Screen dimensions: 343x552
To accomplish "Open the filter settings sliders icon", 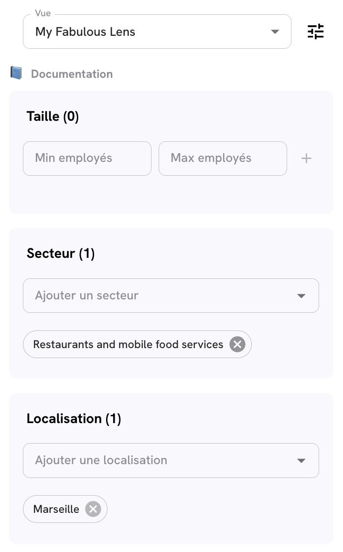I will pos(315,32).
